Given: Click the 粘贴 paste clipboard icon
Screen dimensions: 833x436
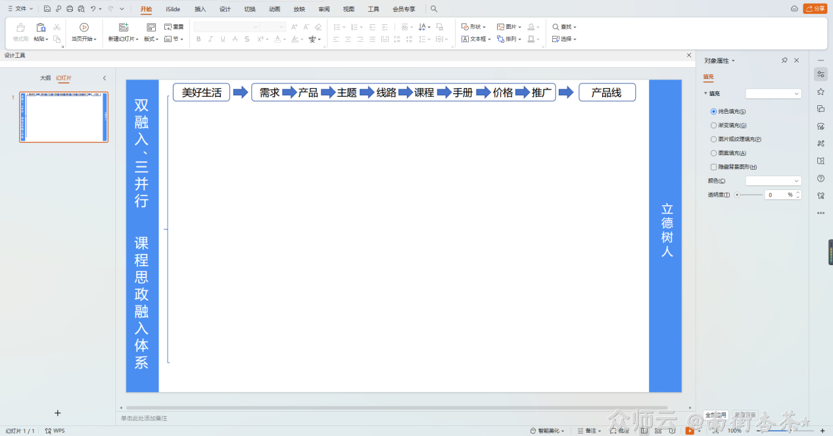Looking at the screenshot, I should [x=41, y=27].
